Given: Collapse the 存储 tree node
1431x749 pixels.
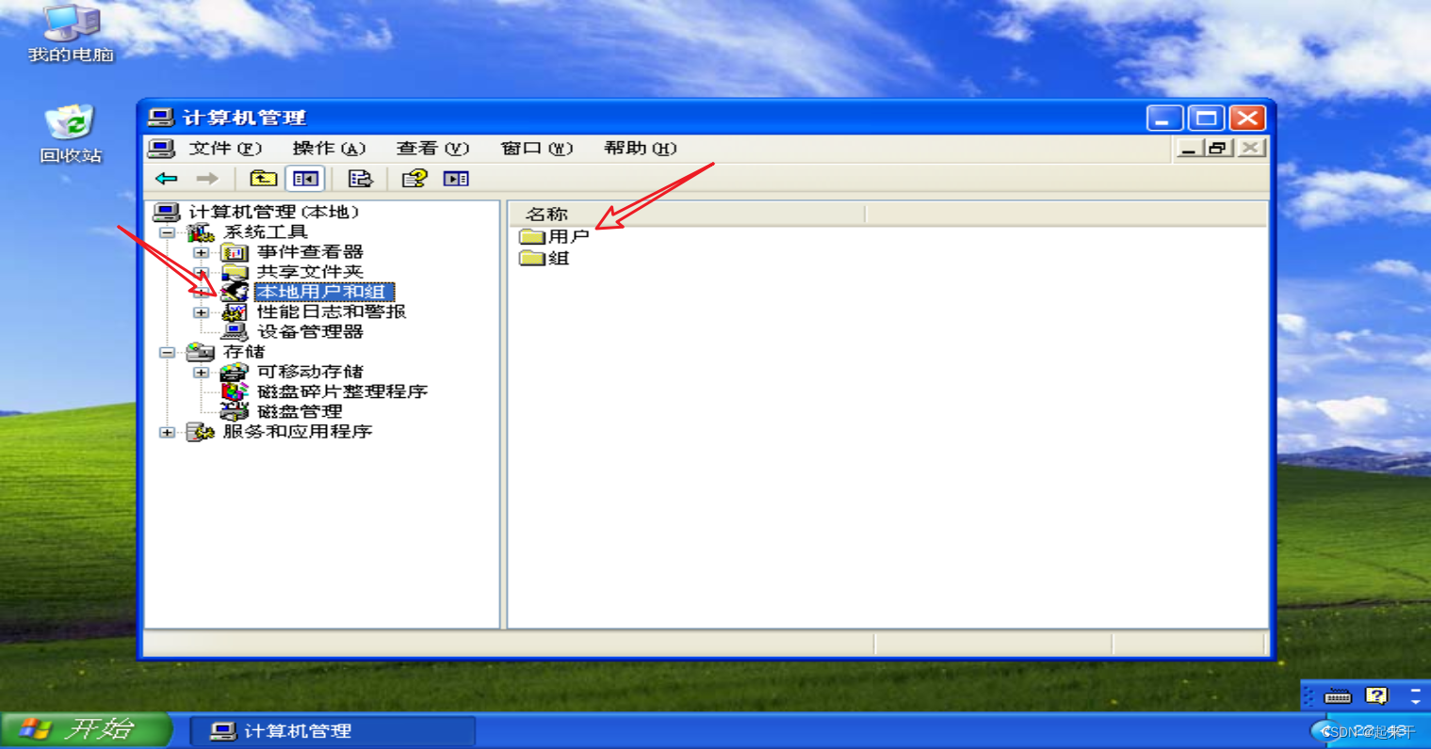Looking at the screenshot, I should coord(167,353).
